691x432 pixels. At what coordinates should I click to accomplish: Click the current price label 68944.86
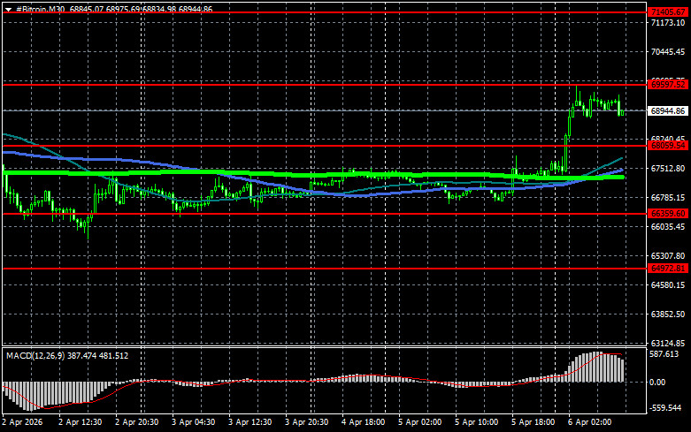(x=665, y=110)
